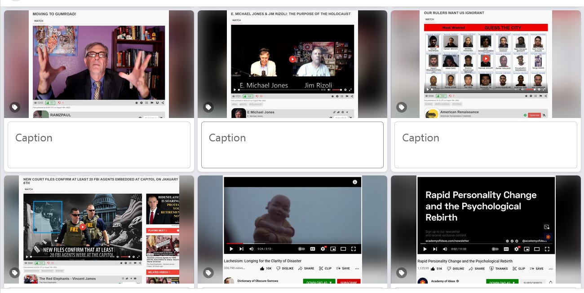Viewport: 584px width, 293px height.
Task: Switch Lachesism player to theater mode
Action: (343, 249)
